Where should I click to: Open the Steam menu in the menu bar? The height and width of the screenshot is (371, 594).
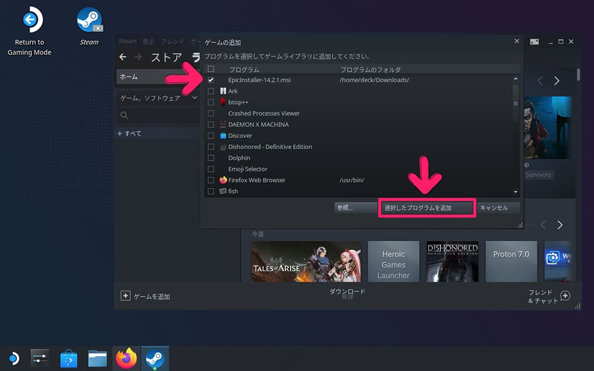(x=127, y=41)
